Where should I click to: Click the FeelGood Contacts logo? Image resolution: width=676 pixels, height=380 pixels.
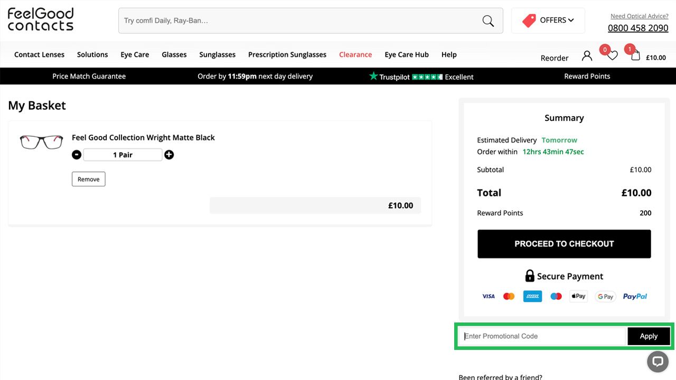[41, 20]
